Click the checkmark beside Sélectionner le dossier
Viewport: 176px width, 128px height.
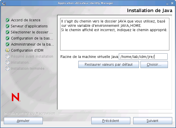pyautogui.click(x=8, y=32)
